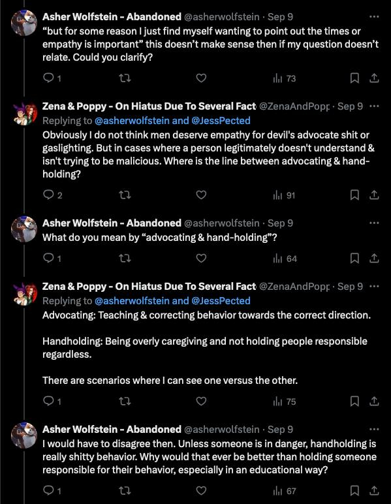Retweet Zena's 'devil's advocate' tweet
The height and width of the screenshot is (504, 391).
[125, 195]
